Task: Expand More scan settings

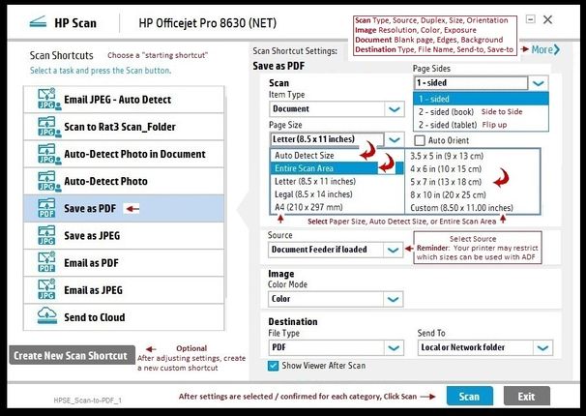Action: pos(545,49)
